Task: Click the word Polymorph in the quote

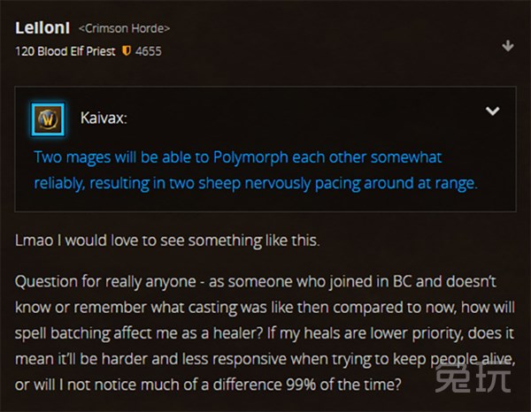Action: click(x=250, y=157)
